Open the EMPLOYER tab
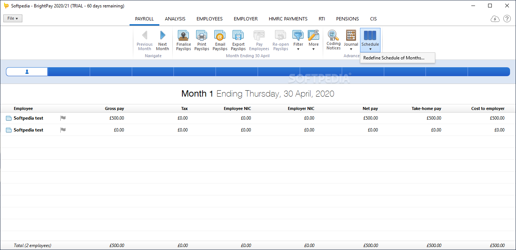Screen dimensions: 516x250 [x=246, y=19]
